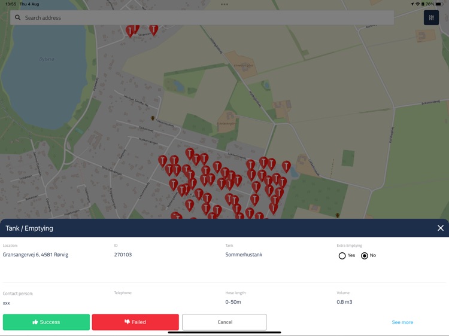
Task: Click the hose length value 0-50m
Action: [x=233, y=302]
